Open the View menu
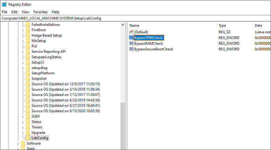This screenshot has height=150, width=271. (x=25, y=12)
